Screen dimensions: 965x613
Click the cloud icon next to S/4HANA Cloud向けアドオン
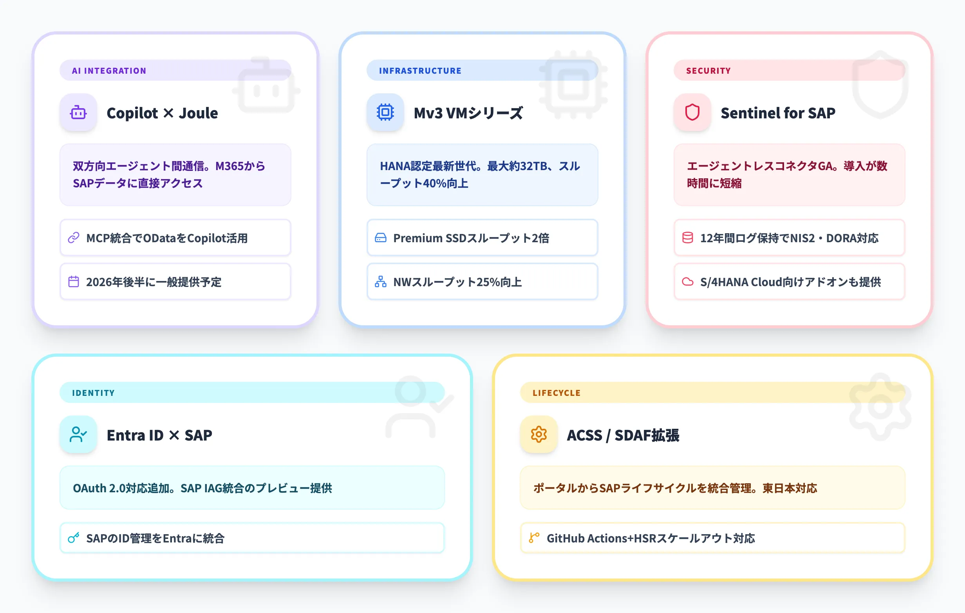(688, 282)
